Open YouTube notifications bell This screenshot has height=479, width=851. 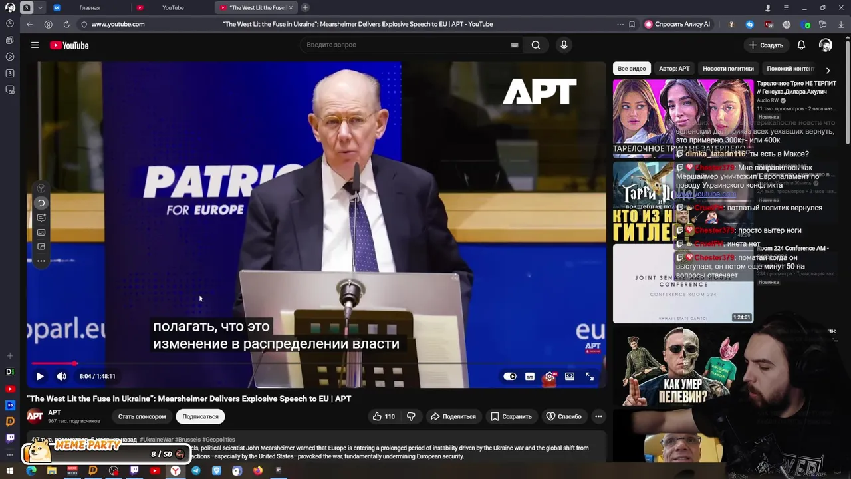pyautogui.click(x=801, y=45)
